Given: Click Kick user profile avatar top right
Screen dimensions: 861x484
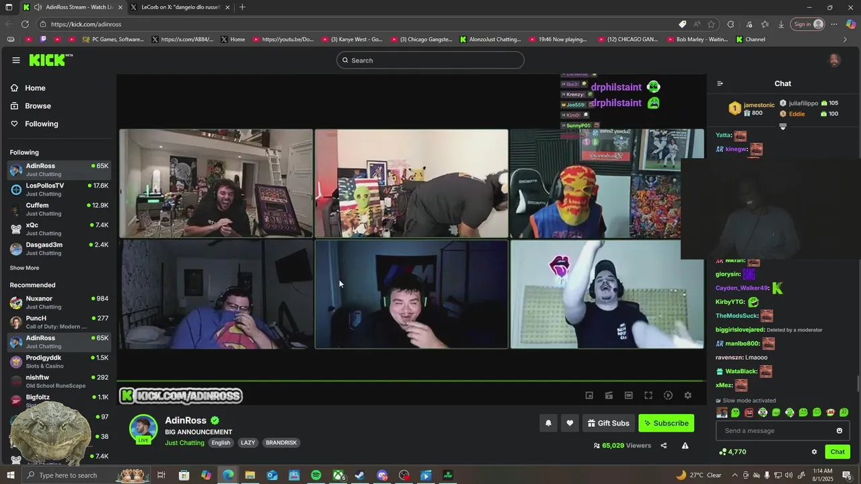Looking at the screenshot, I should pos(834,60).
